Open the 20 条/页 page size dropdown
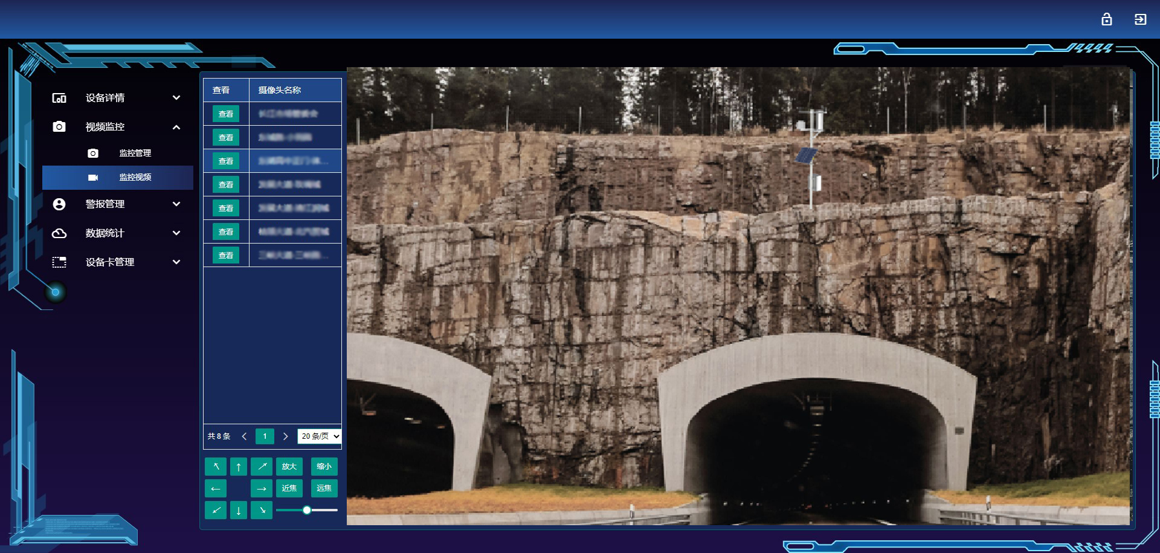 pyautogui.click(x=320, y=436)
